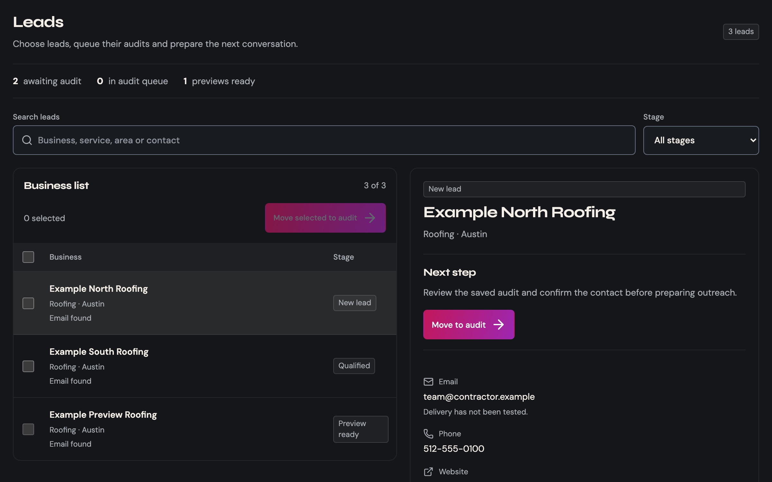Open the Example Preview Roofing lead
This screenshot has height=482, width=772.
point(103,415)
